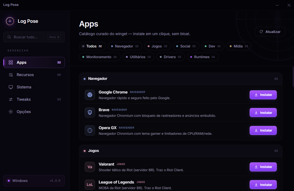Click the Google Chrome app icon

[x=90, y=95]
